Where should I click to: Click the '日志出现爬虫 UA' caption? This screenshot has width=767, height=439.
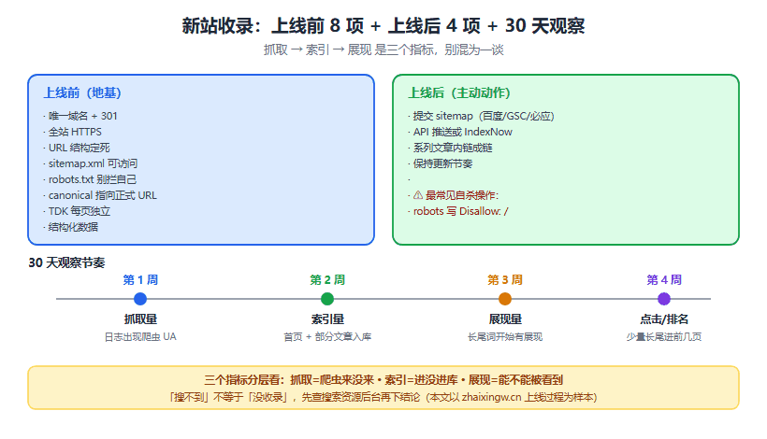point(140,337)
